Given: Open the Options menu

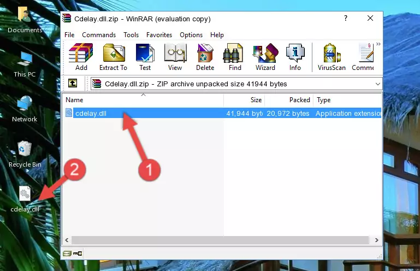Looking at the screenshot, I should pos(191,35).
